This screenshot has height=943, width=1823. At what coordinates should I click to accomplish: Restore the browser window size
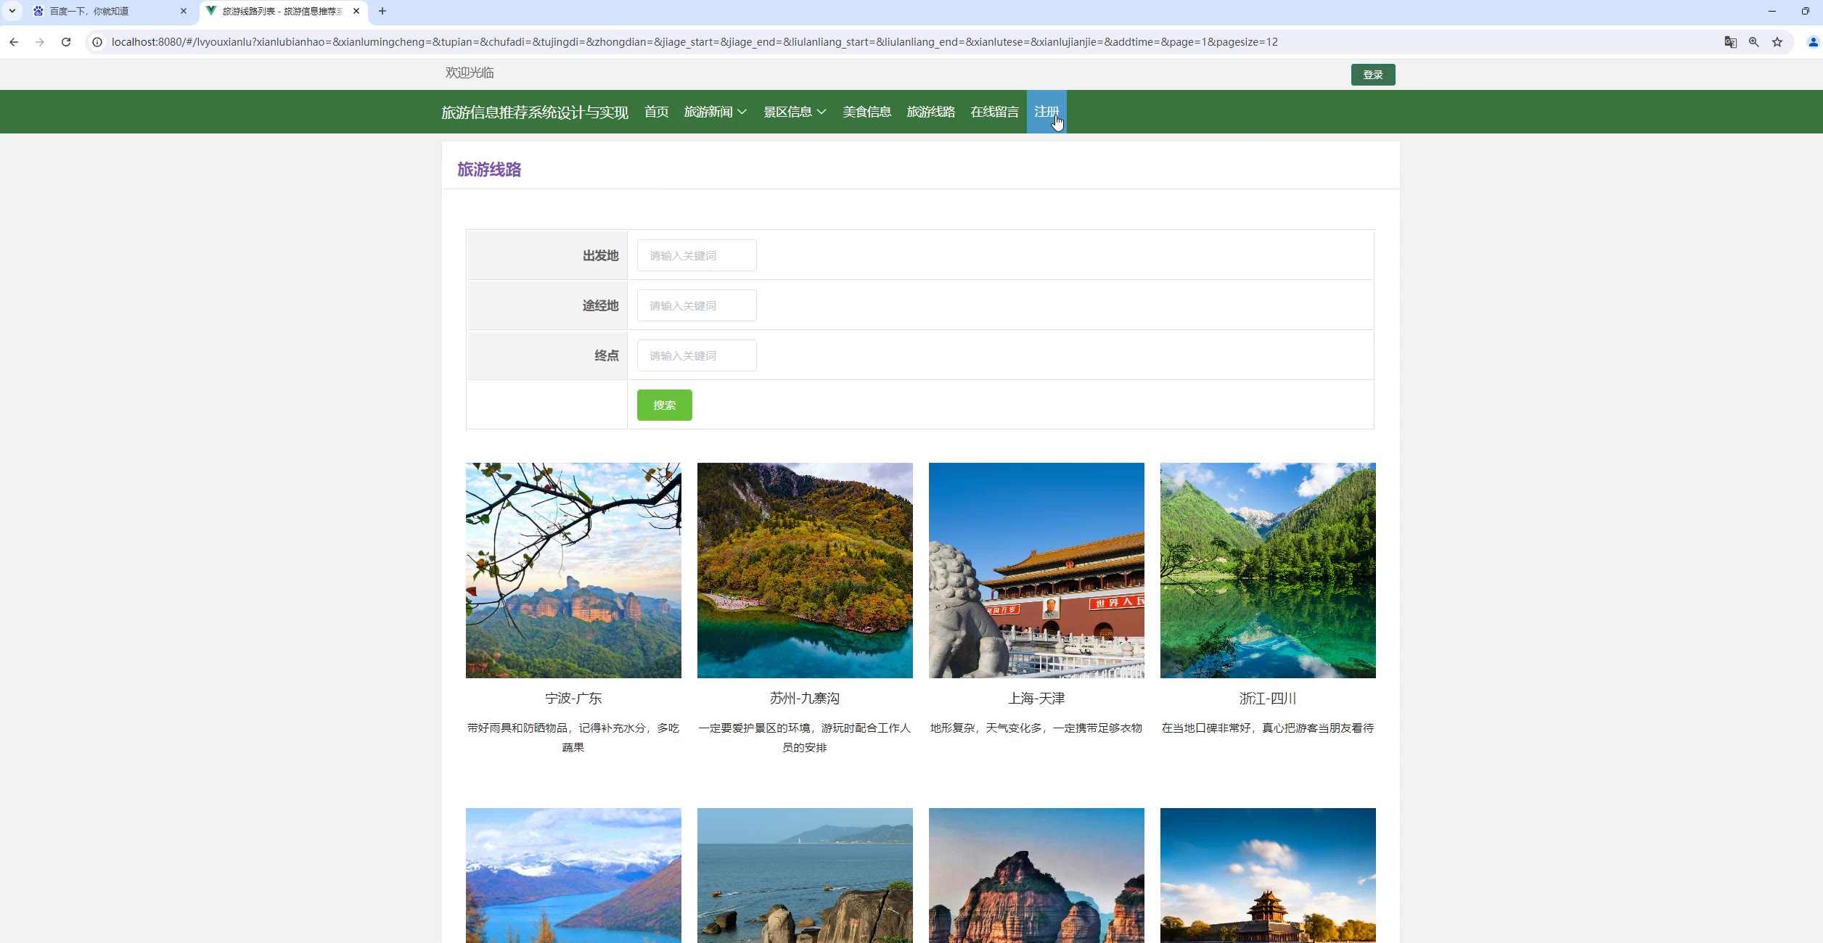click(1805, 11)
